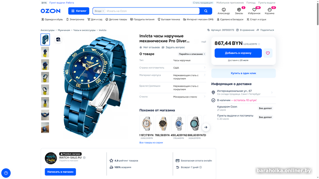The height and width of the screenshot is (179, 319).
Task: Click the search magnifier button
Action: [206, 11]
